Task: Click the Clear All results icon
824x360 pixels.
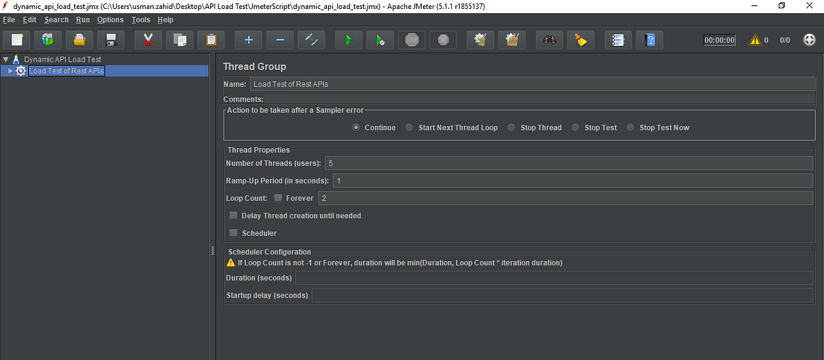Action: click(512, 40)
